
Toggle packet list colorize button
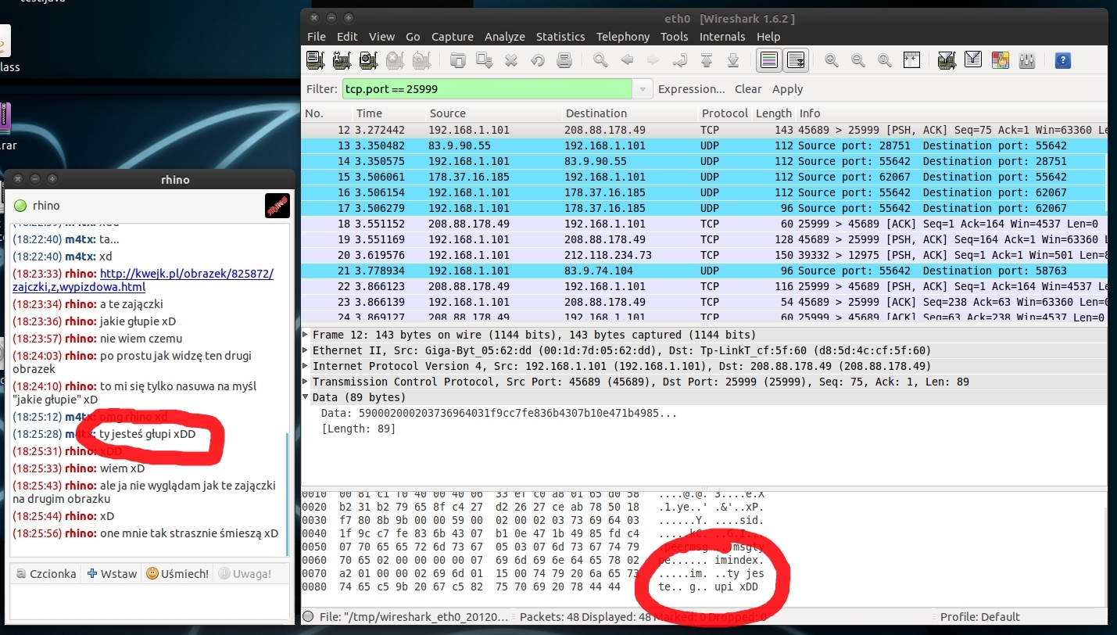click(769, 60)
